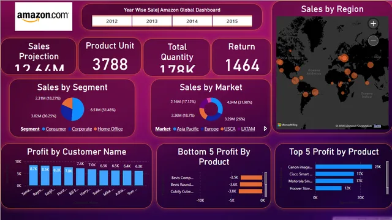The width and height of the screenshot is (392, 220).
Task: Click Home Office orange dot in legend
Action: (96, 129)
